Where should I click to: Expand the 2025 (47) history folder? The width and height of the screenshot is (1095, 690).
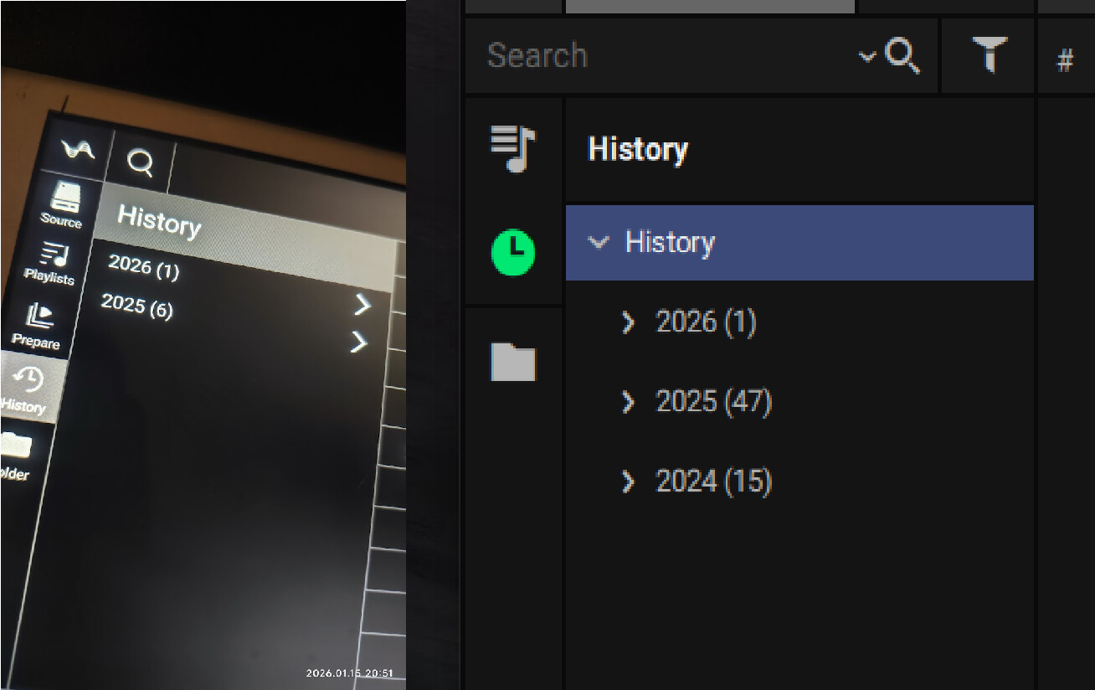click(x=629, y=403)
